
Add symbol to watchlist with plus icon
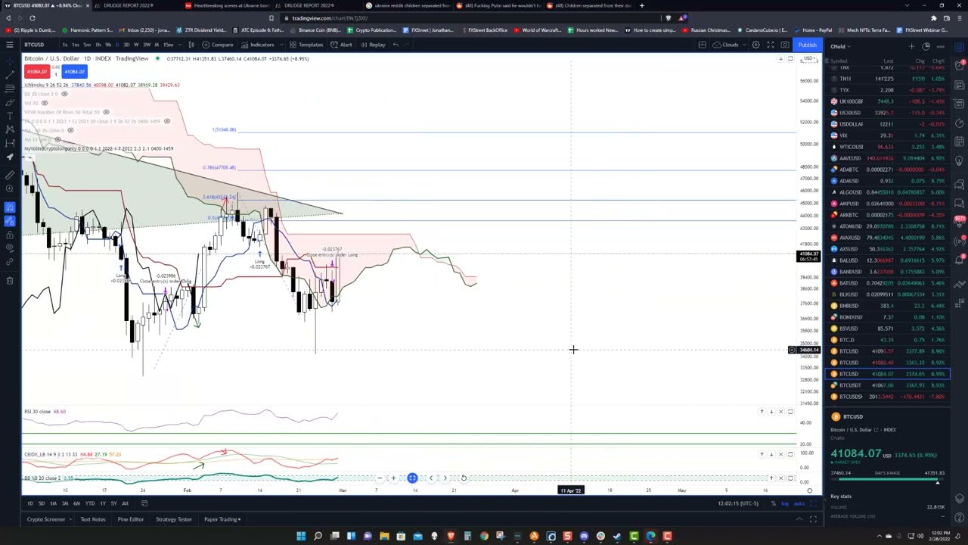click(913, 46)
